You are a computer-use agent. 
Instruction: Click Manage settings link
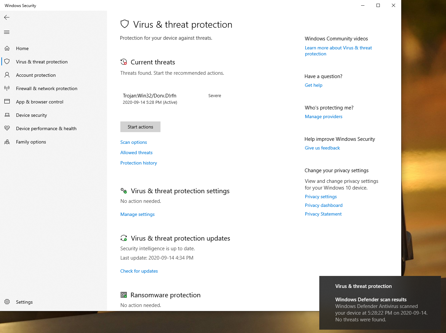tap(137, 214)
